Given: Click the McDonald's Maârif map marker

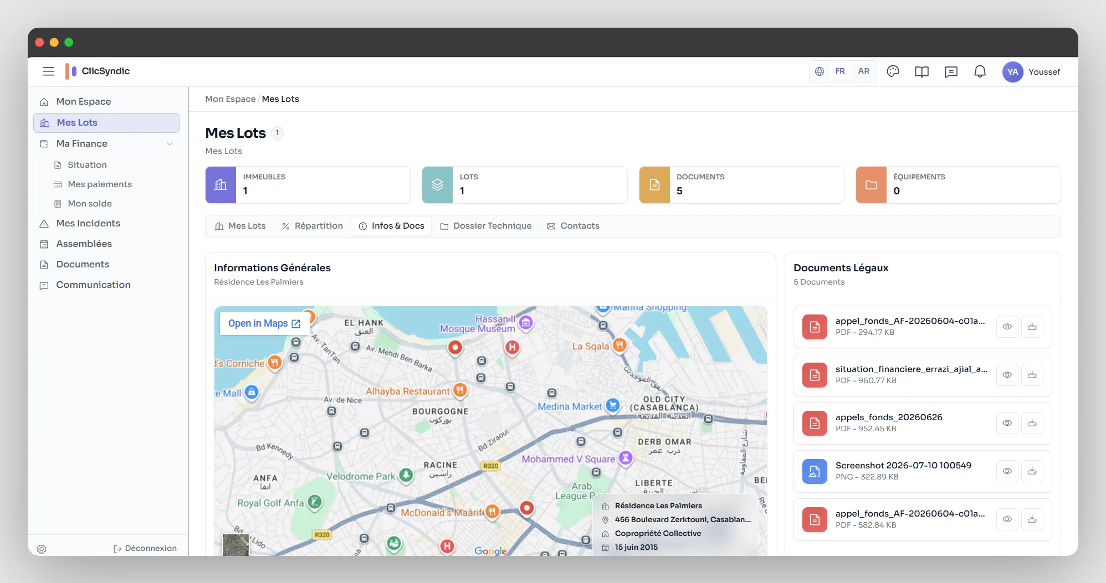Looking at the screenshot, I should tap(492, 512).
